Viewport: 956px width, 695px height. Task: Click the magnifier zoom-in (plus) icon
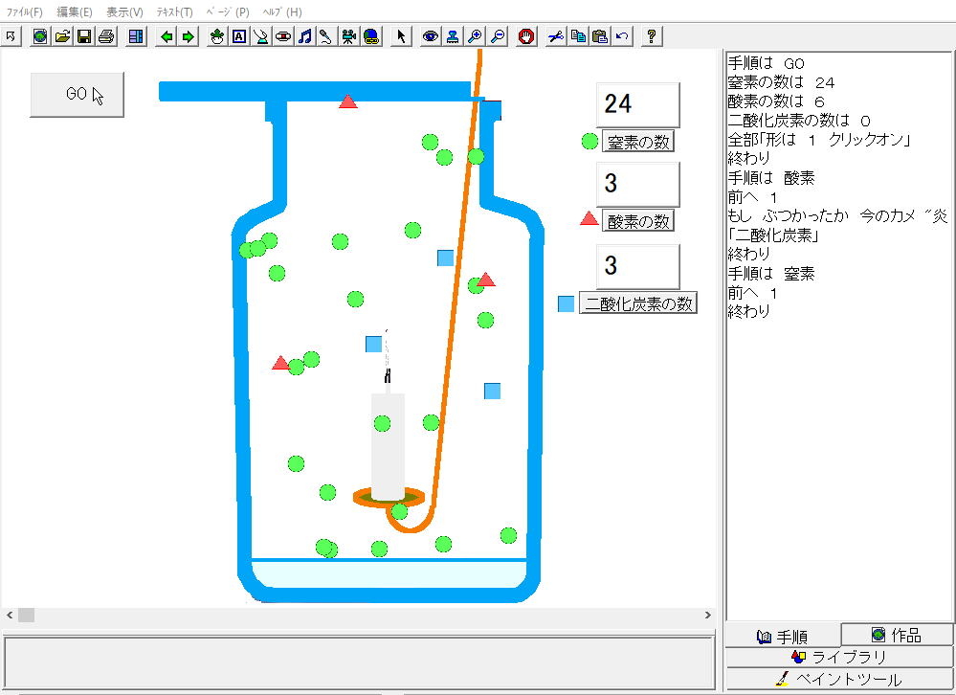coord(475,36)
